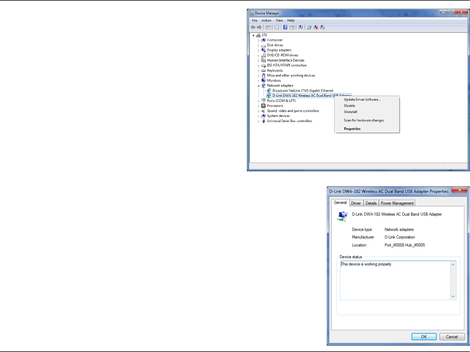Toggle the Show/Hide Console Tree toolbar icon
The image size is (470, 352).
(268, 27)
